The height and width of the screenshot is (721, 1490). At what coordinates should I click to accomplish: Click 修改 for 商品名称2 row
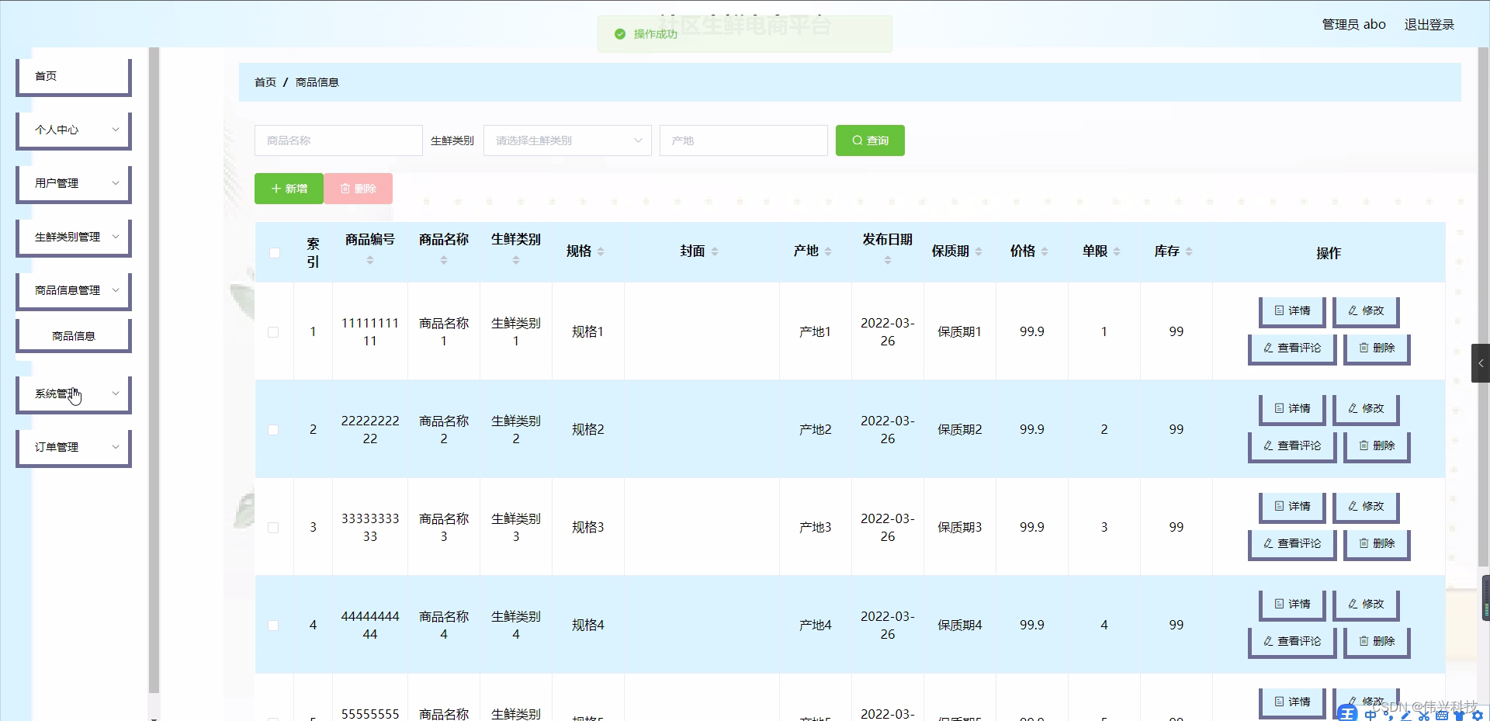click(x=1366, y=409)
